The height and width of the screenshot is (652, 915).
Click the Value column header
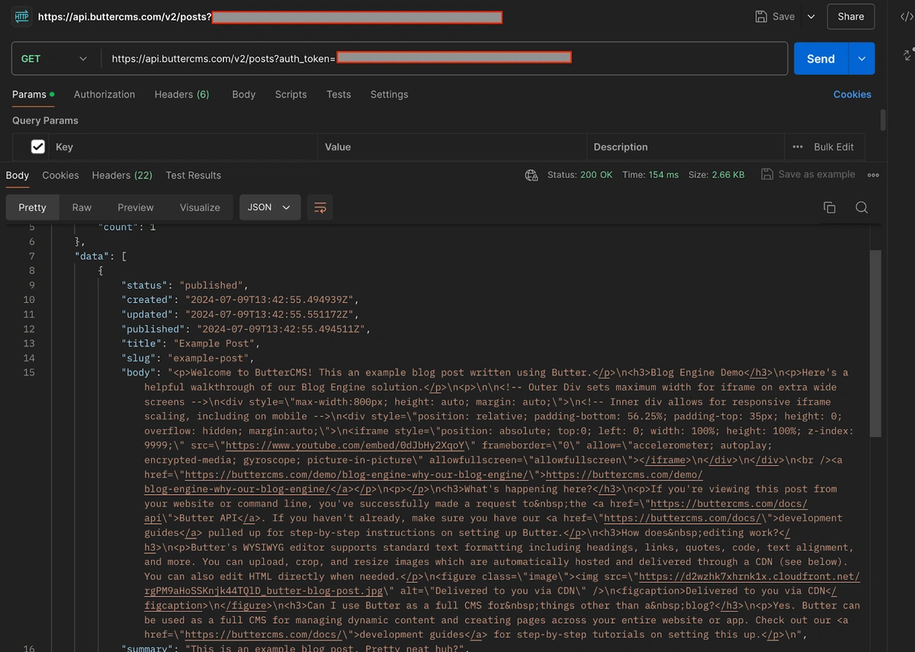click(338, 147)
